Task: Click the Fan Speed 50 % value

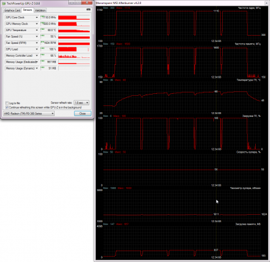Action: (x=49, y=36)
